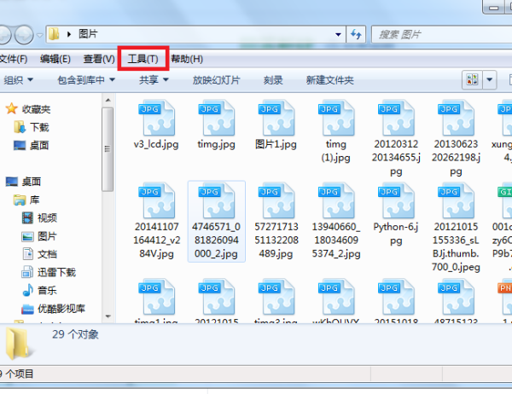
Task: Select bottom-row file timg3.jpg
Action: (276, 300)
